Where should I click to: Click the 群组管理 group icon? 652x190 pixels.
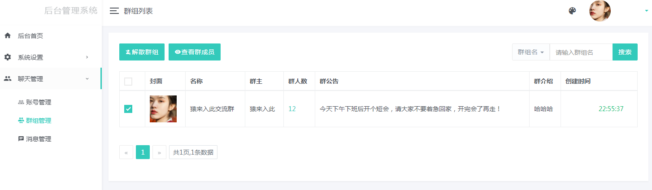click(x=21, y=121)
